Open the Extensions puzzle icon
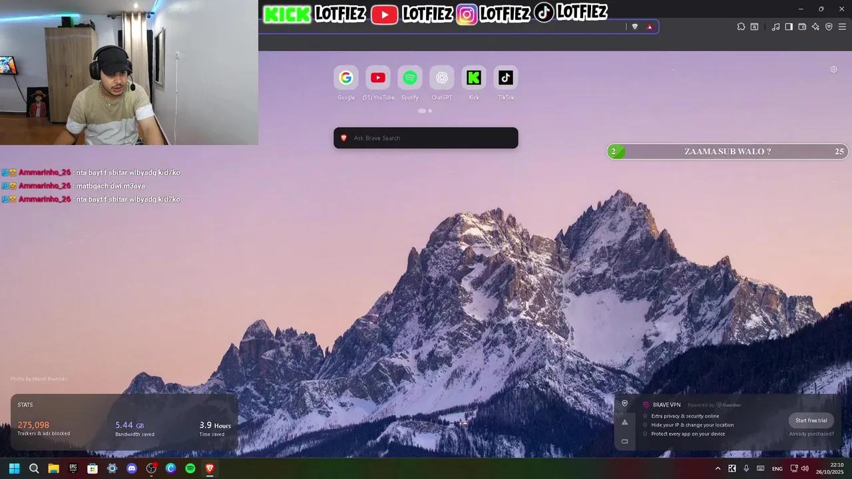 point(741,27)
